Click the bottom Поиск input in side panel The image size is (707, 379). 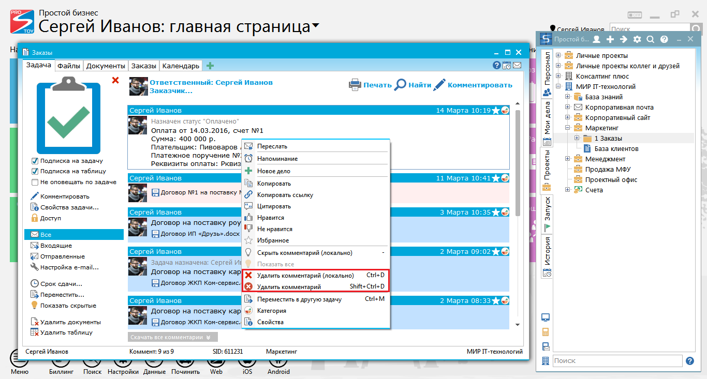coord(617,361)
